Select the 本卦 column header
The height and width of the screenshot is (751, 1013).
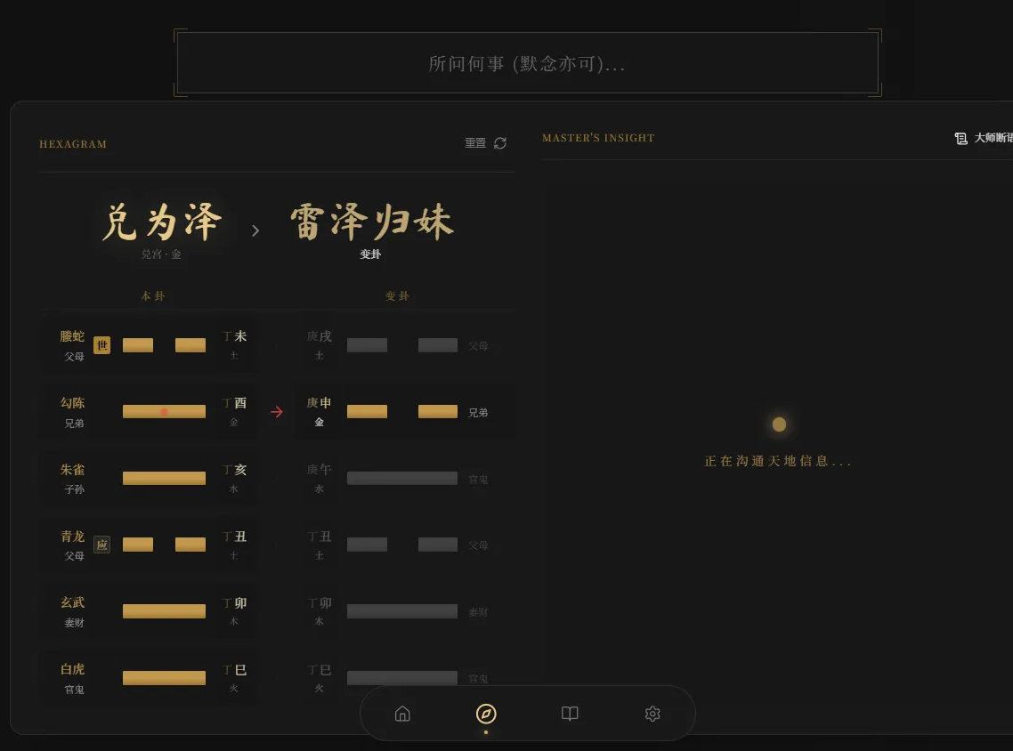tap(153, 296)
